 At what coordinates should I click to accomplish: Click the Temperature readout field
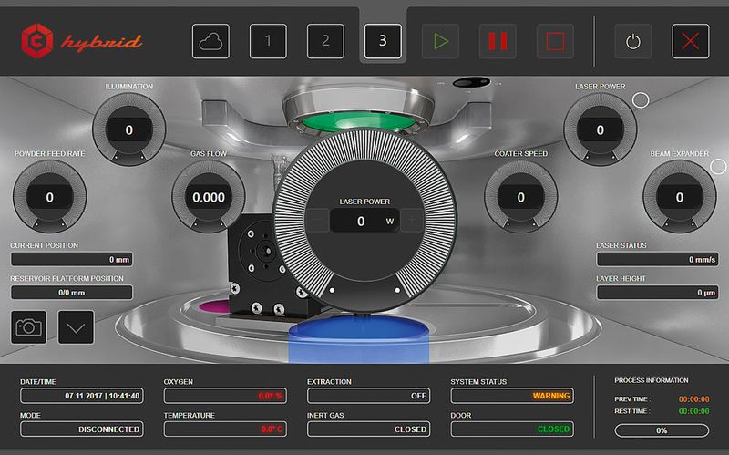pyautogui.click(x=225, y=429)
